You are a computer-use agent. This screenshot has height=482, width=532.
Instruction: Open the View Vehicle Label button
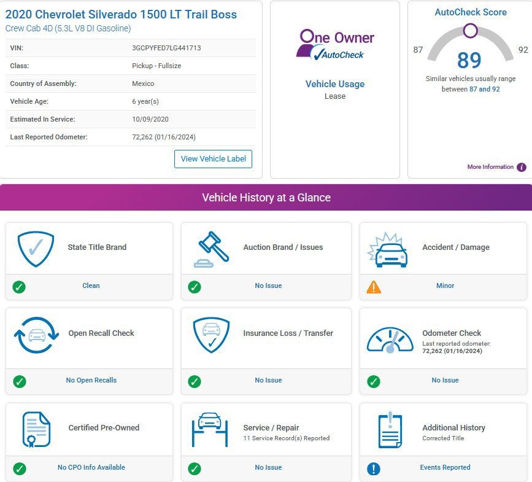point(213,159)
